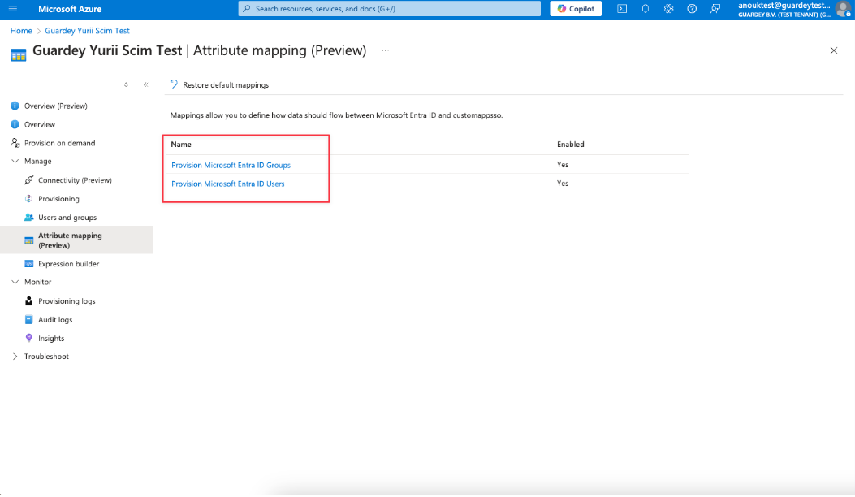Open the notifications bell
Viewport: 855px width, 497px height.
646,9
